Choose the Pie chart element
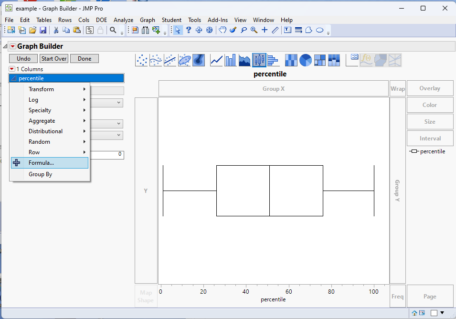 pyautogui.click(x=306, y=60)
